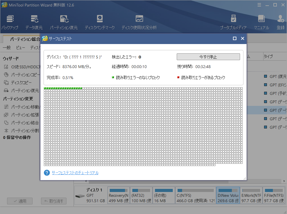
Task: Click the Disk 1 drive icon
Action: tap(80, 196)
